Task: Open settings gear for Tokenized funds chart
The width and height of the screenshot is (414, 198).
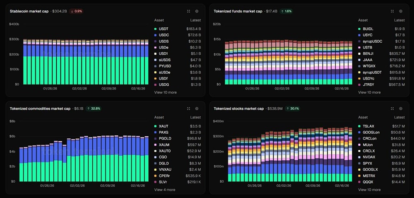Action: (400, 11)
